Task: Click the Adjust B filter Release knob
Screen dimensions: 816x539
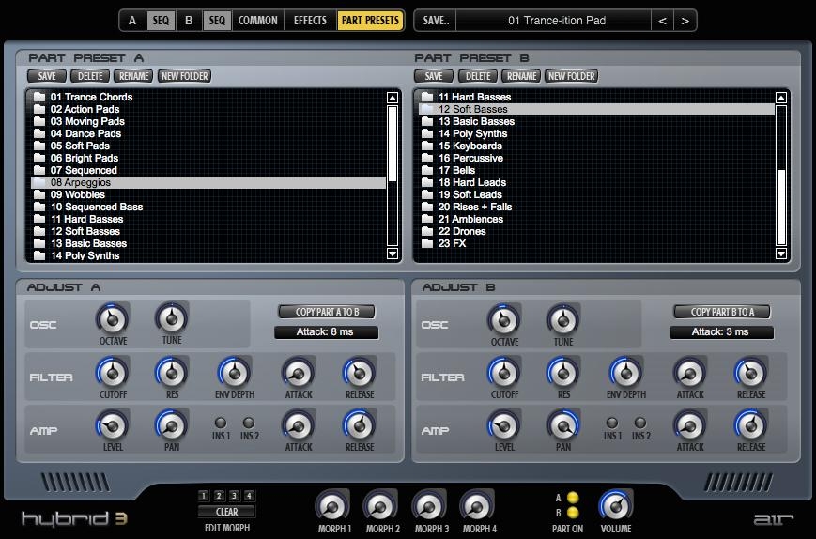Action: [x=750, y=374]
